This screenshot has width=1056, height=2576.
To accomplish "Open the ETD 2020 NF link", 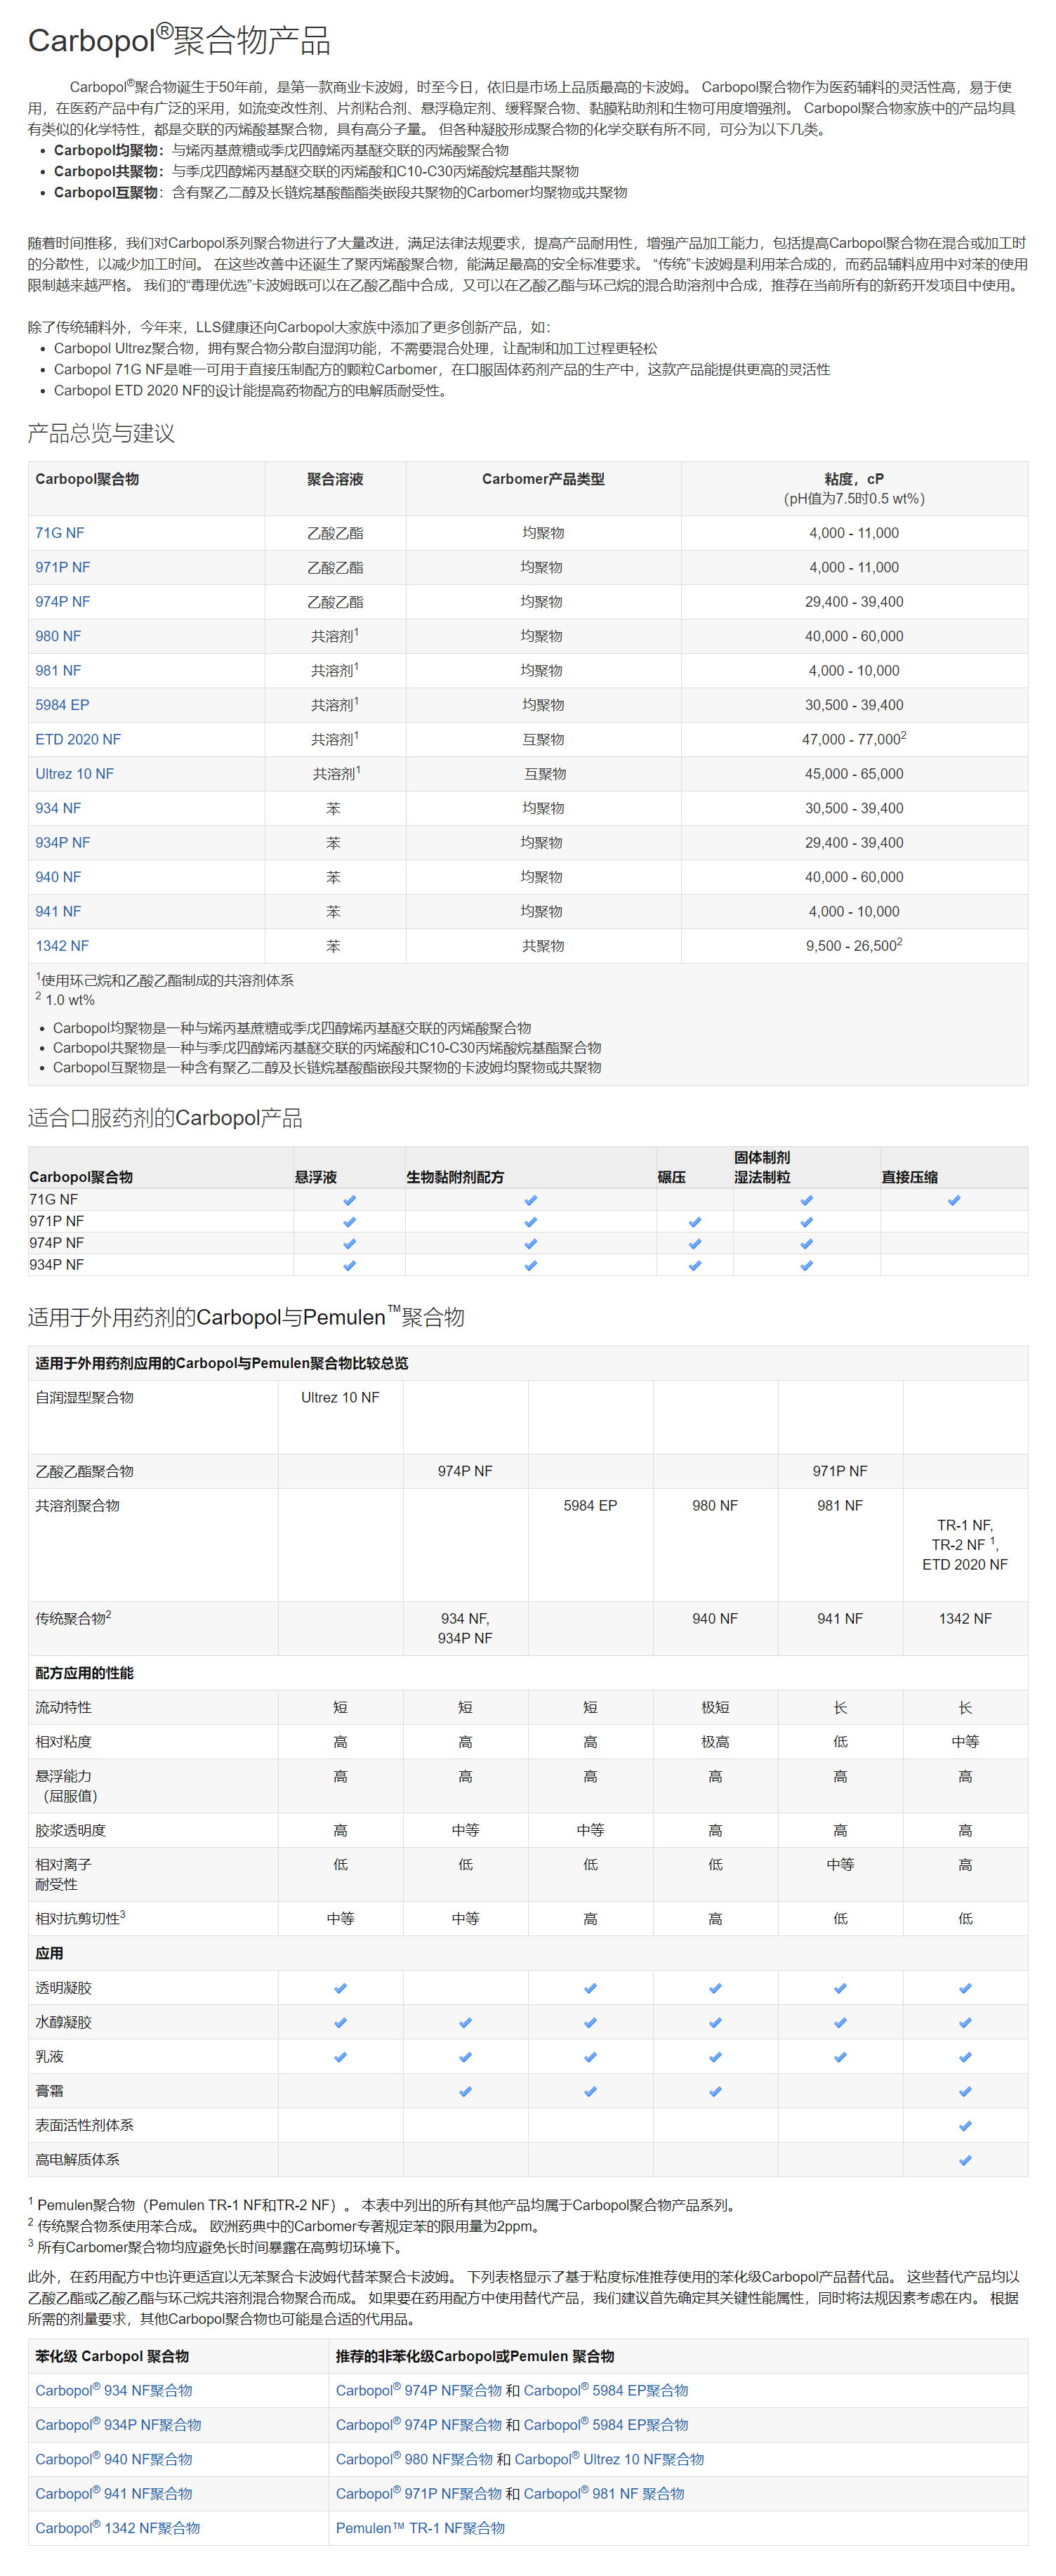I will (x=78, y=739).
